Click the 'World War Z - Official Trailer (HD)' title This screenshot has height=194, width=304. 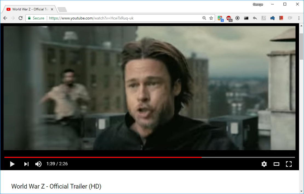(x=56, y=186)
